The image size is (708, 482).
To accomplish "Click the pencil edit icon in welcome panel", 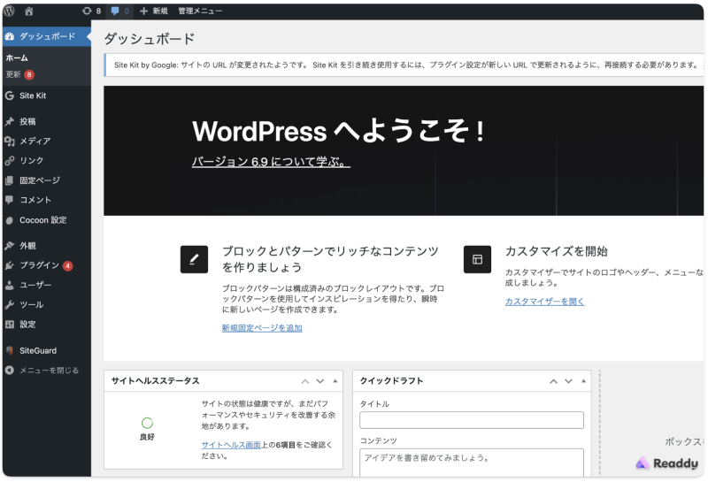I will [194, 259].
